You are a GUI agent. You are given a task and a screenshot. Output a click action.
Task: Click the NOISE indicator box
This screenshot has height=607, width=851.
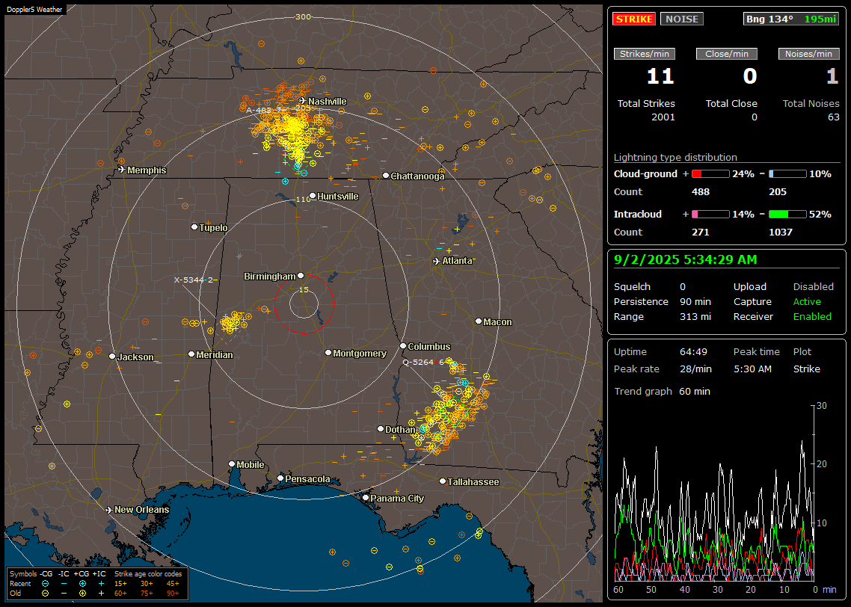coord(682,19)
